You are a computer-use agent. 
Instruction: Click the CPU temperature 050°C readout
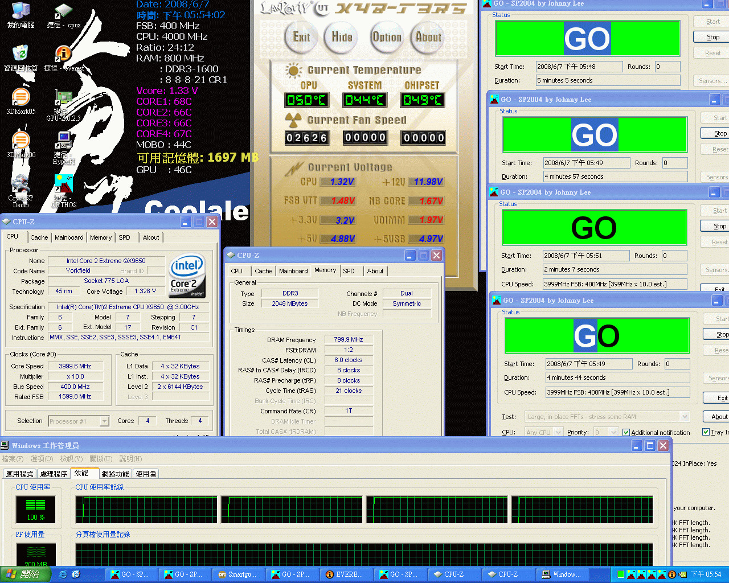306,100
